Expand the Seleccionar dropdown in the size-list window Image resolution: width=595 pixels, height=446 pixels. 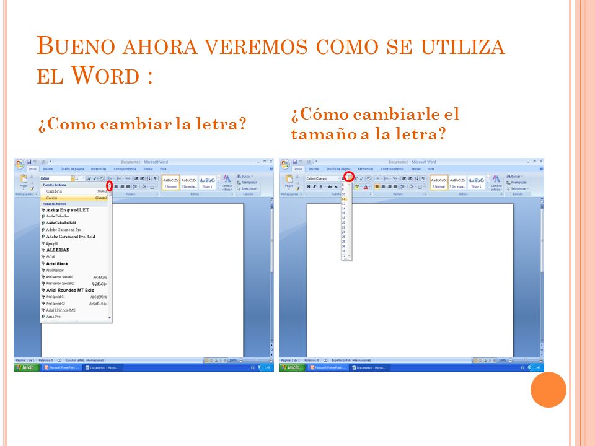click(x=528, y=188)
